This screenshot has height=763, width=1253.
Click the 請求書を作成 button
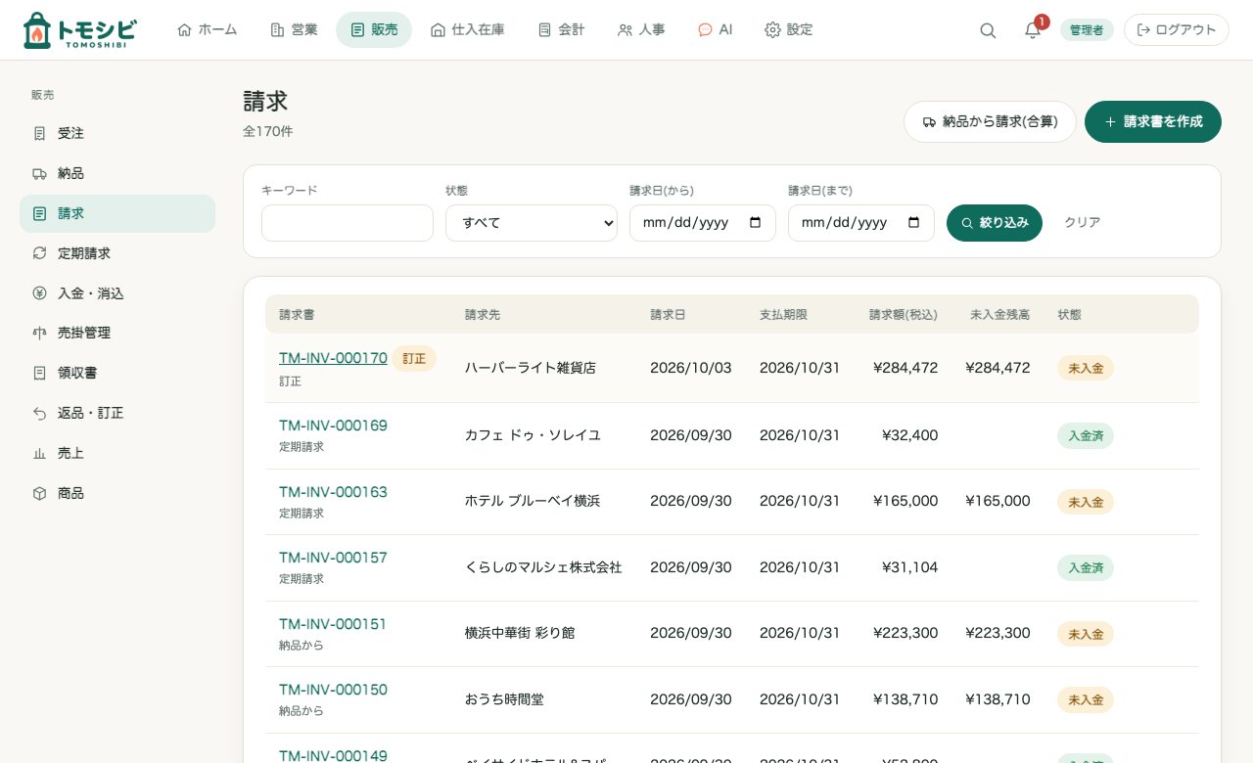1153,122
